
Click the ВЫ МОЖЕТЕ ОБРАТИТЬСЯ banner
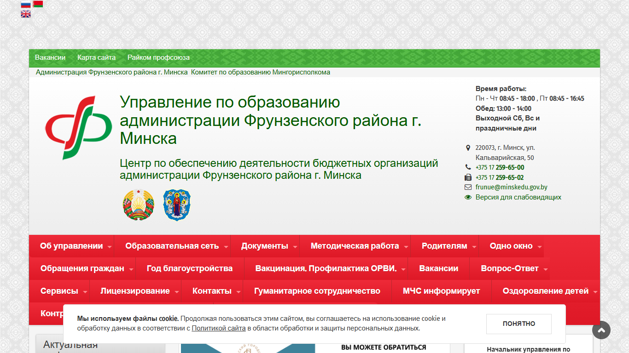[x=384, y=347]
